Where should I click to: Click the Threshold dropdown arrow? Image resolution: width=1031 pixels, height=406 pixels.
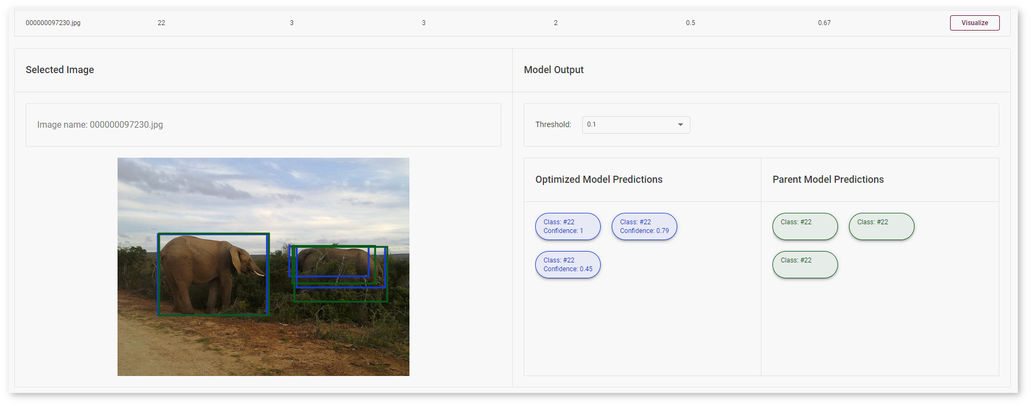pyautogui.click(x=680, y=125)
